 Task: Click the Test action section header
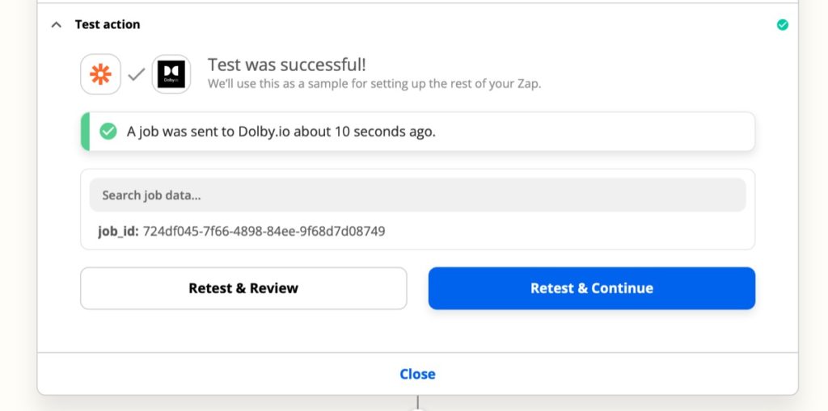[108, 24]
